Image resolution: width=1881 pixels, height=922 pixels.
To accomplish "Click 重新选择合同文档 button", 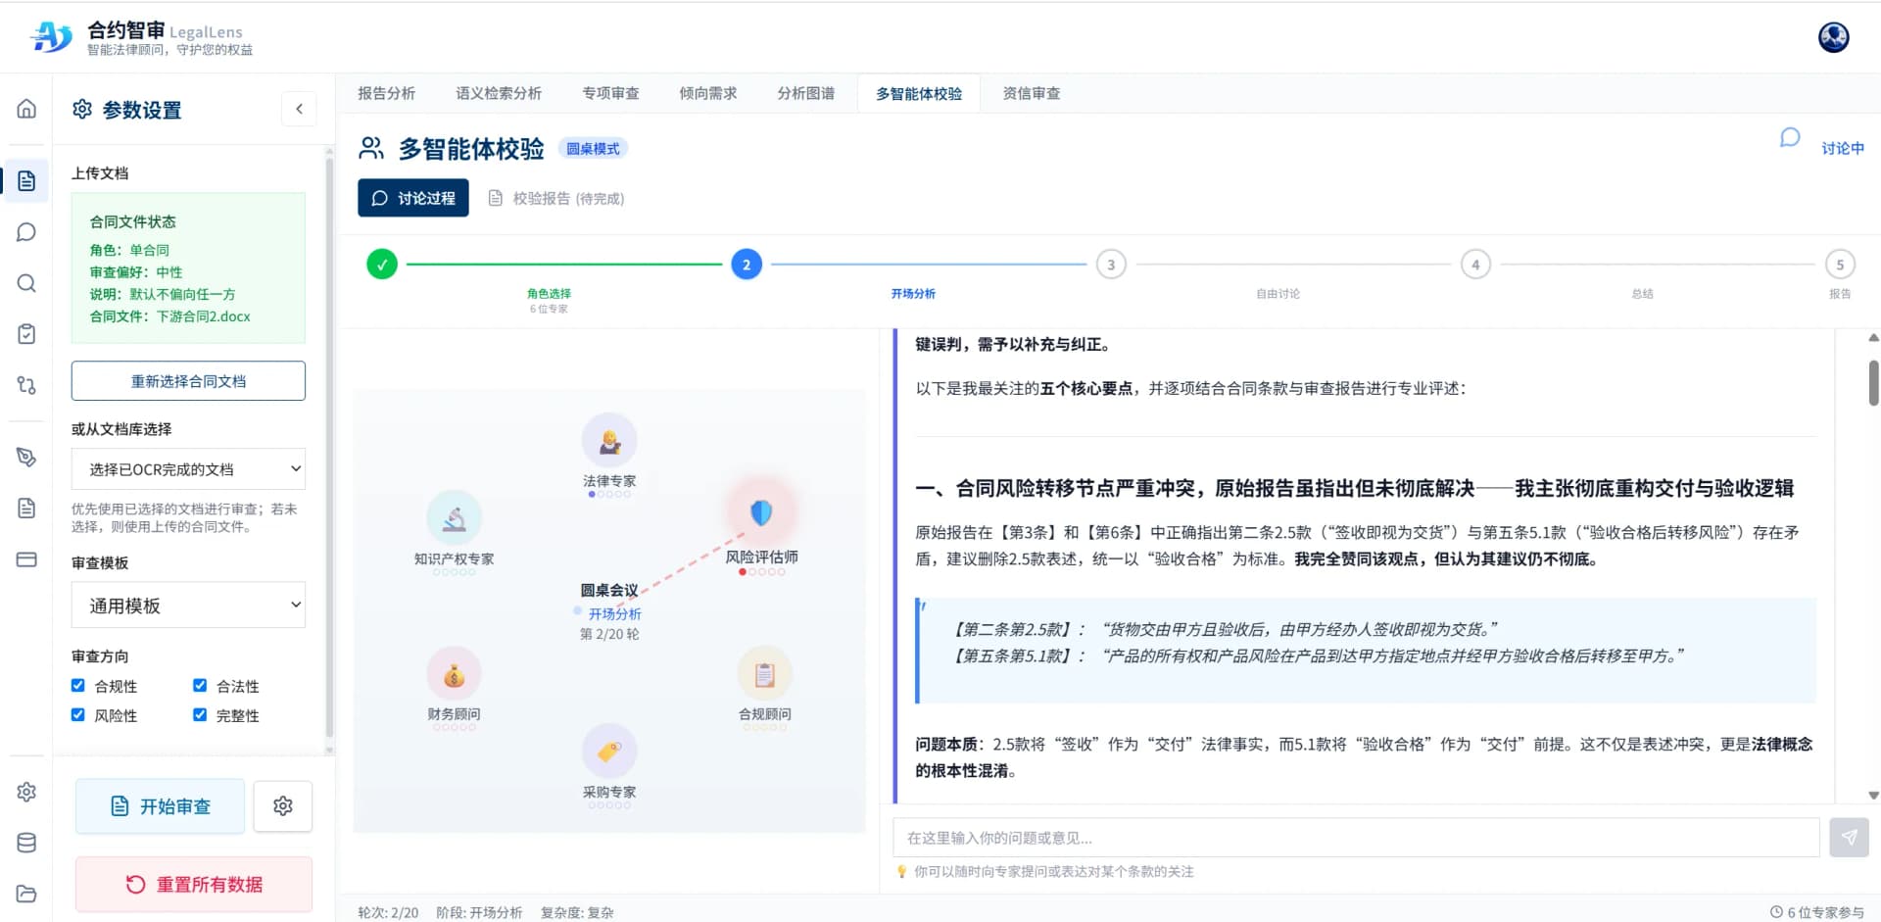I will click(x=188, y=381).
